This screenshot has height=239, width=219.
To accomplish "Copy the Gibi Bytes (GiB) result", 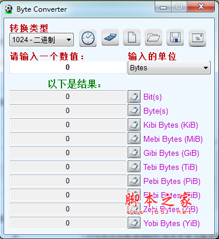I will 134,153.
